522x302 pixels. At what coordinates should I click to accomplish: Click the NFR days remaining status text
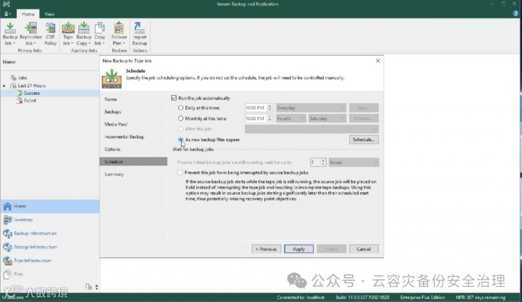480,297
